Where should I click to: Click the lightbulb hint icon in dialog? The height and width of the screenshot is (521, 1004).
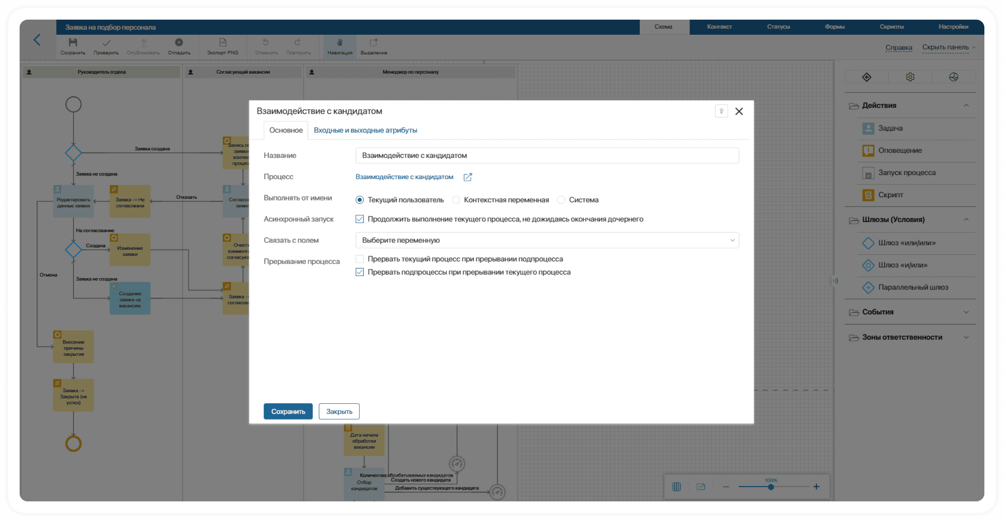coord(721,111)
